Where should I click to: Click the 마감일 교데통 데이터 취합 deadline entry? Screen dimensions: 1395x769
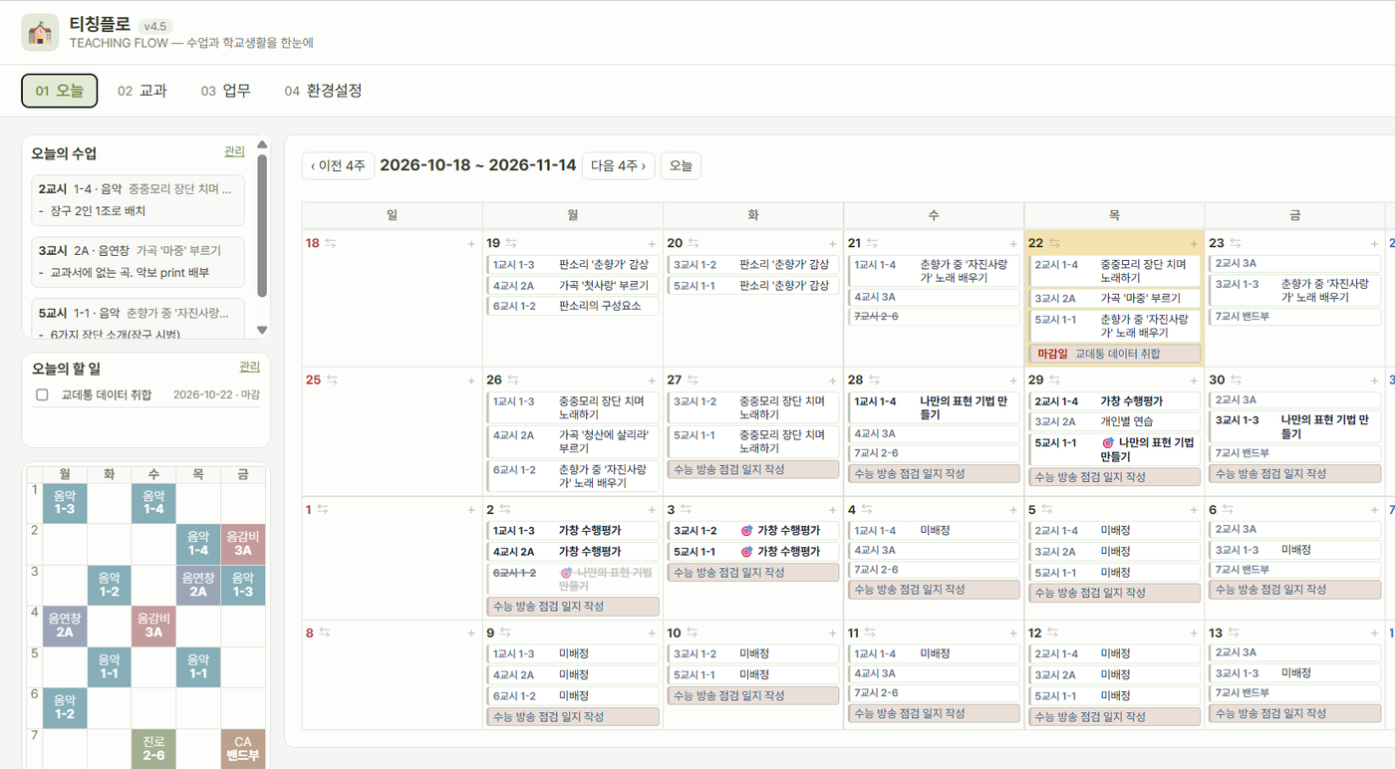(1115, 354)
